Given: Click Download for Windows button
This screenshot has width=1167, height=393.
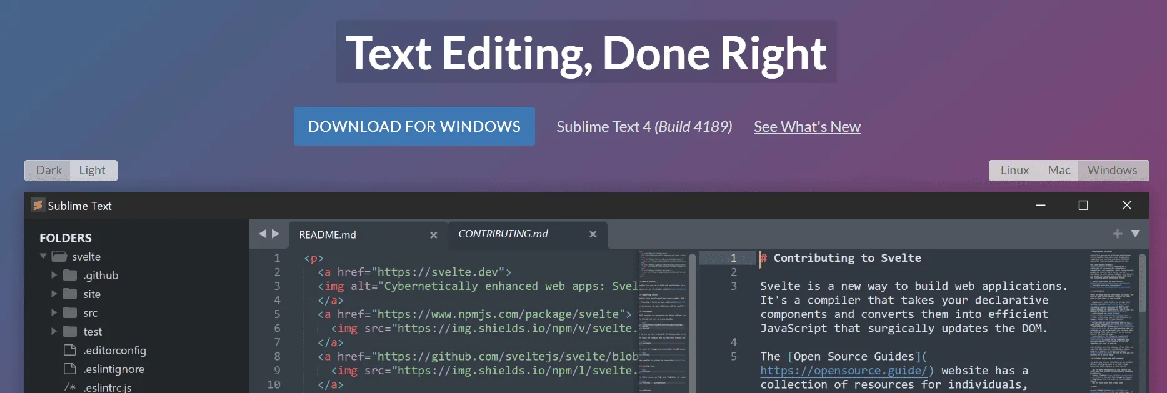Looking at the screenshot, I should (x=414, y=126).
